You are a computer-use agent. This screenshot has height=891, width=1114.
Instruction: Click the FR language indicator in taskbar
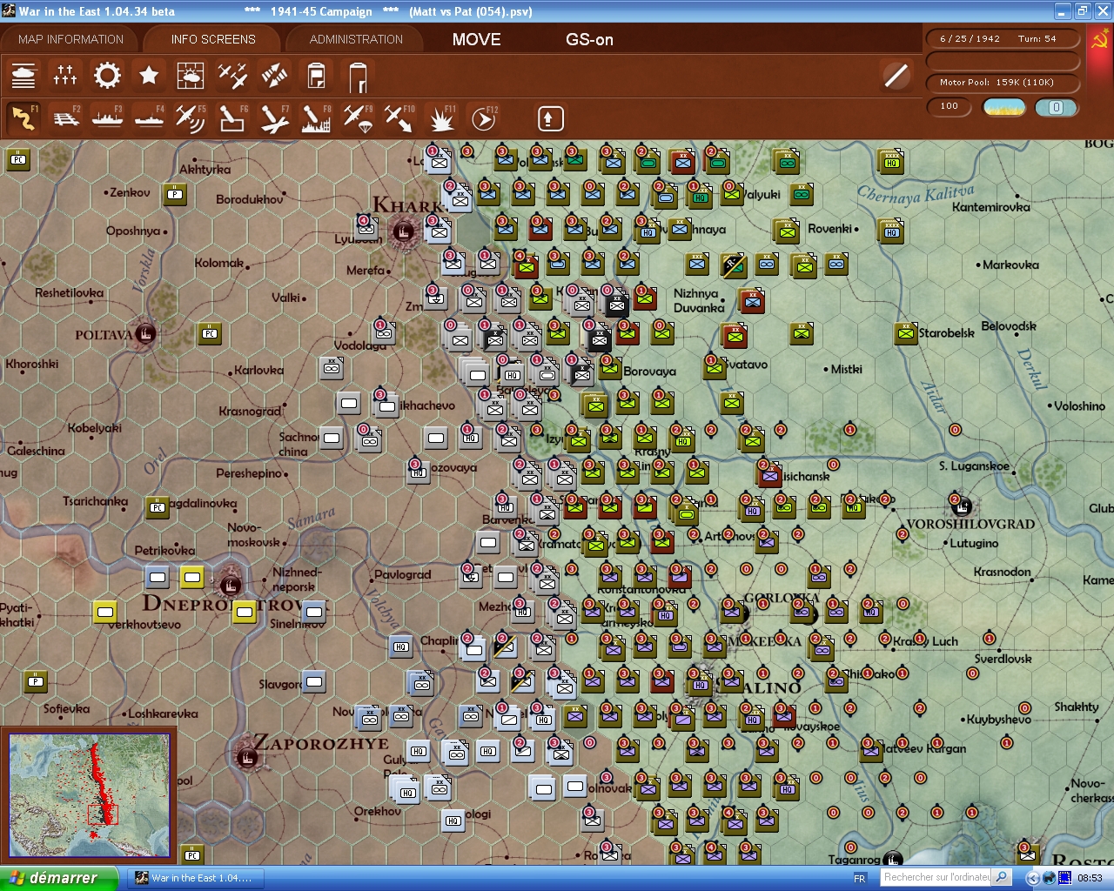coord(860,878)
